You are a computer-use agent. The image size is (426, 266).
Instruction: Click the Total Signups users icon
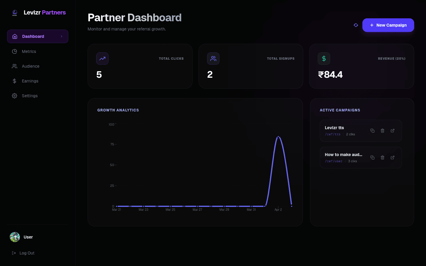click(213, 59)
